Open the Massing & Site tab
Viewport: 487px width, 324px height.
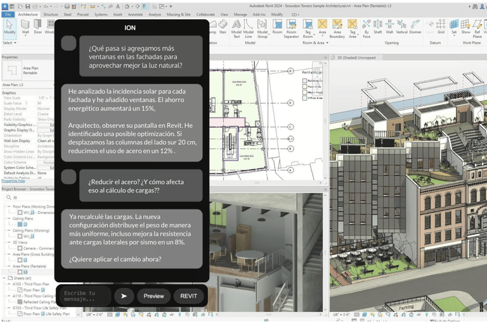[178, 15]
